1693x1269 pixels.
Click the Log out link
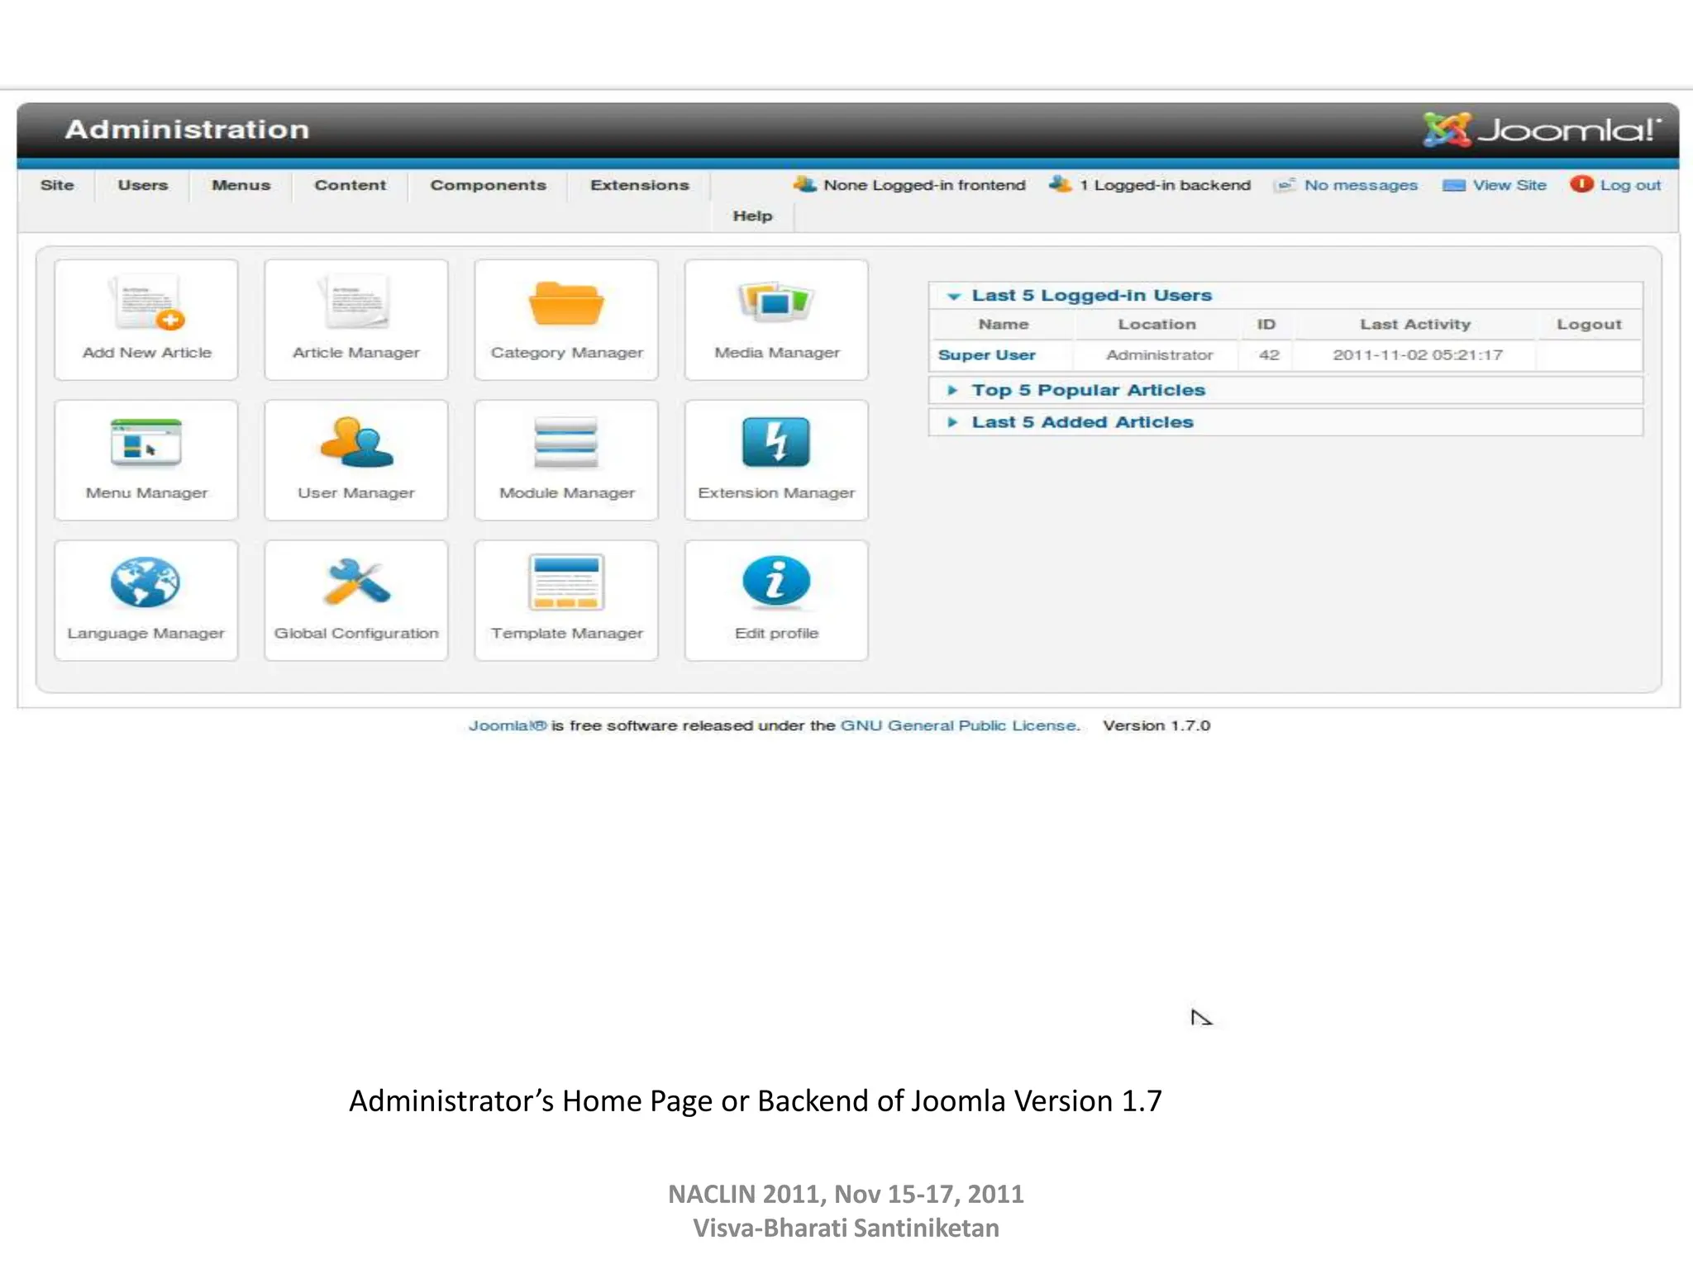[x=1630, y=185]
